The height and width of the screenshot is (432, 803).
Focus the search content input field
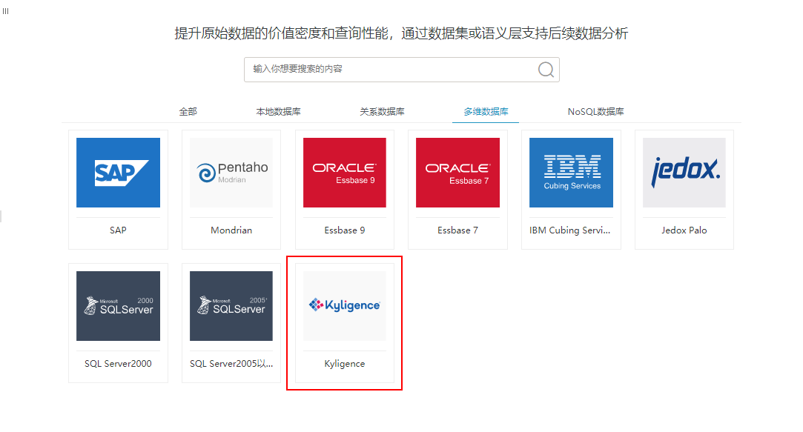pyautogui.click(x=402, y=69)
